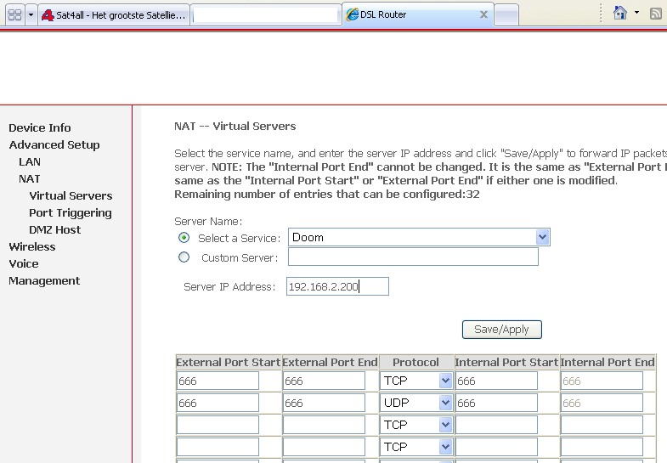The image size is (667, 463).
Task: Click the Custom Server text field
Action: click(x=413, y=257)
